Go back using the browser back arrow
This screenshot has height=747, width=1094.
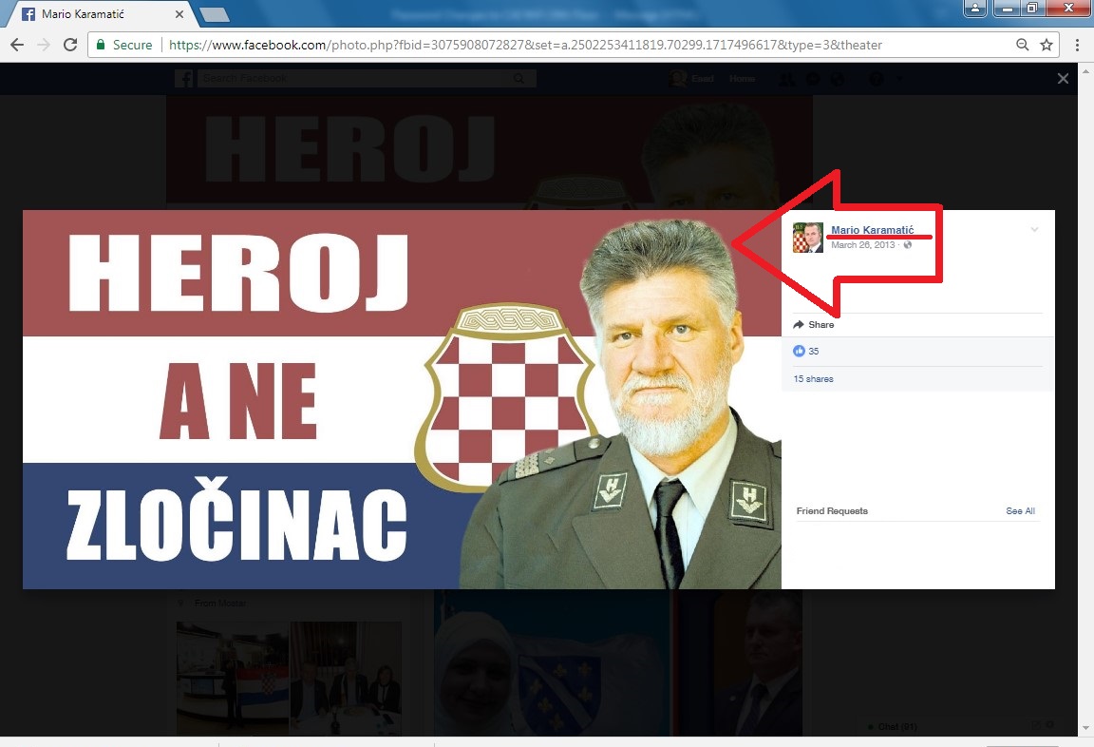17,45
